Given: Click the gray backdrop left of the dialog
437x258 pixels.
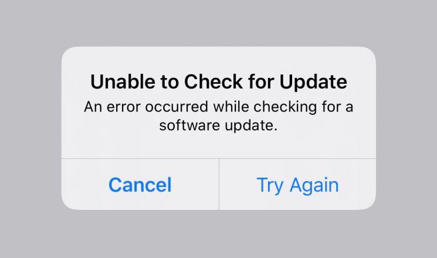Looking at the screenshot, I should 31,129.
